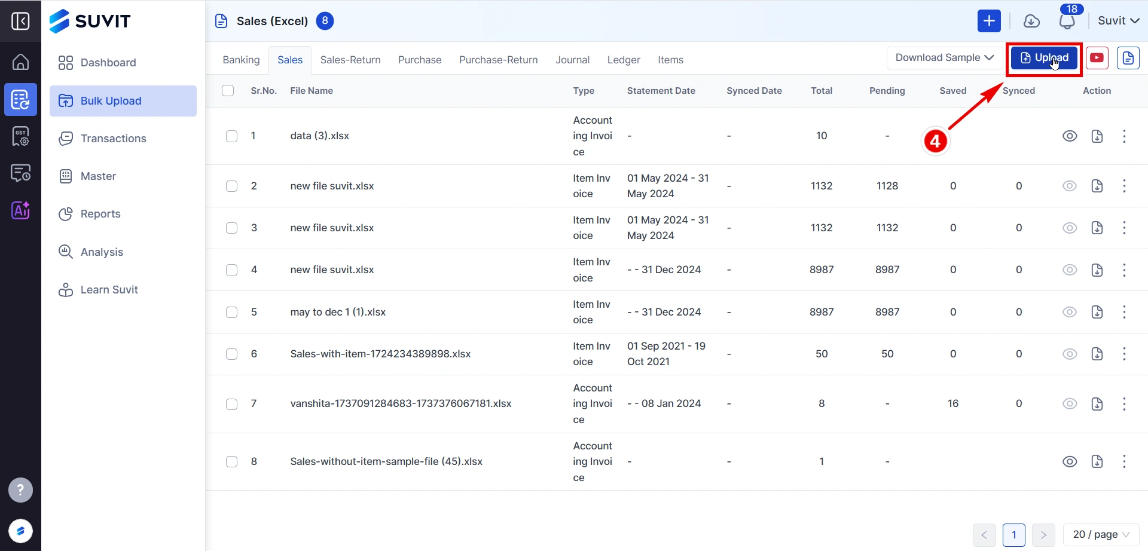Open Learn Suvit in sidebar
The image size is (1148, 551).
[123, 290]
